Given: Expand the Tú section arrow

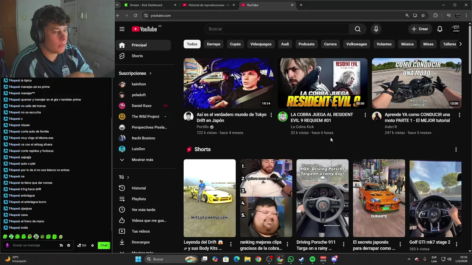Looking at the screenshot, I should point(128,177).
